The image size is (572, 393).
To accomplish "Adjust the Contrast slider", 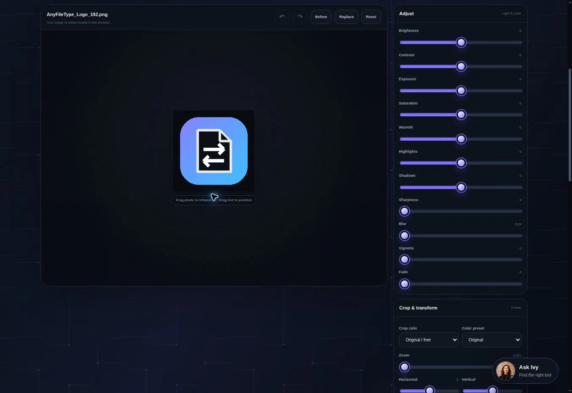I will coord(461,66).
